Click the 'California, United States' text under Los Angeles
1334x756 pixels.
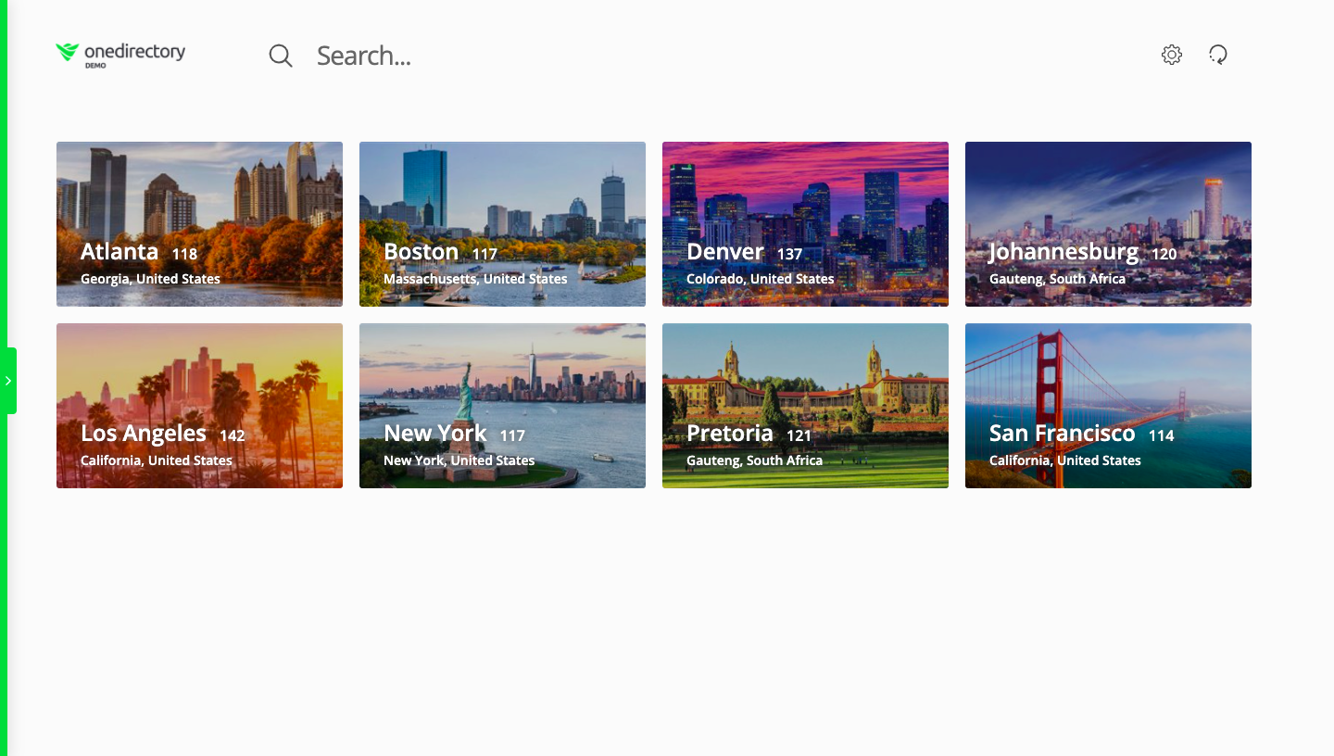coord(157,460)
